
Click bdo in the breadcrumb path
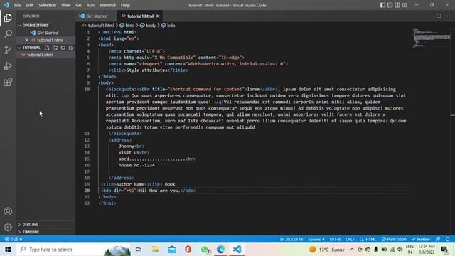pos(171,26)
